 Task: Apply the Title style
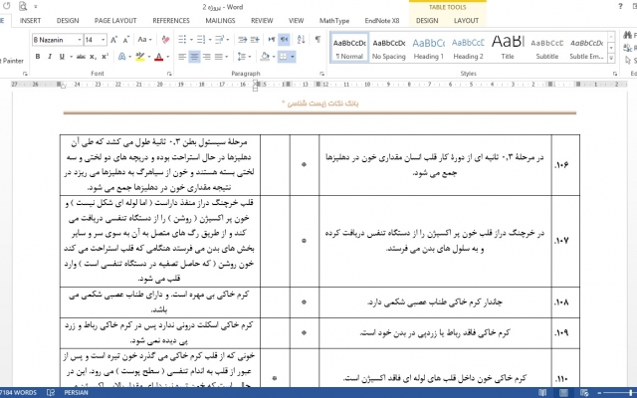coord(508,48)
